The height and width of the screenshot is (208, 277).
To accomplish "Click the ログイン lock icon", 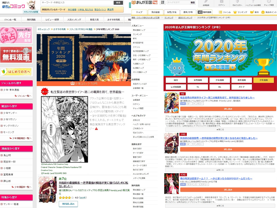I will click(x=222, y=2).
